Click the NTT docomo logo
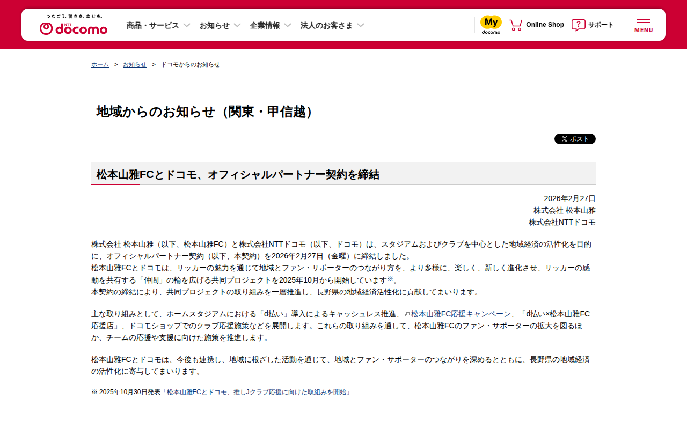 pos(74,25)
